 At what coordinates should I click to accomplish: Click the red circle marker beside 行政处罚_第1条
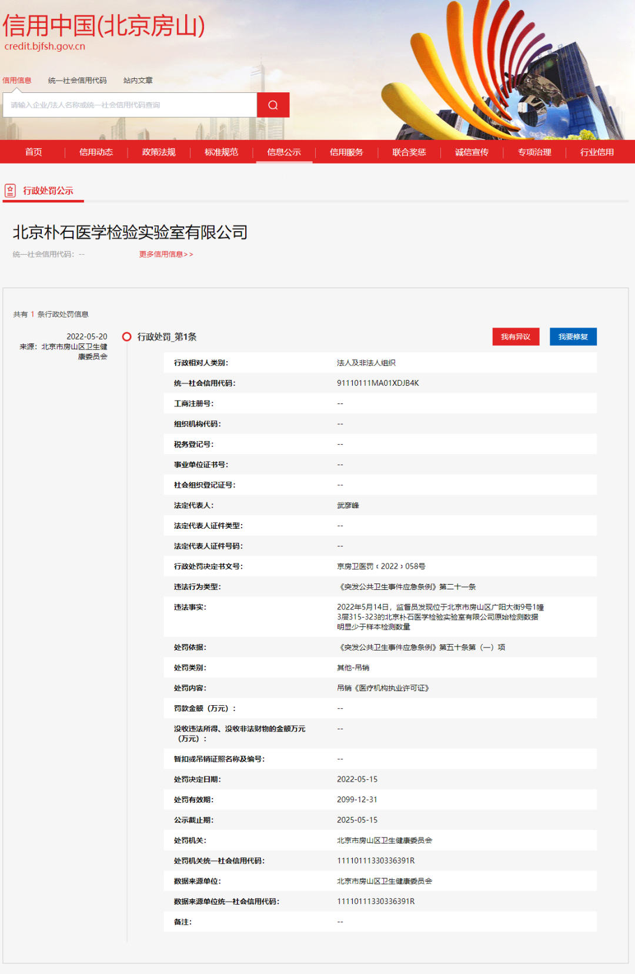pos(126,336)
